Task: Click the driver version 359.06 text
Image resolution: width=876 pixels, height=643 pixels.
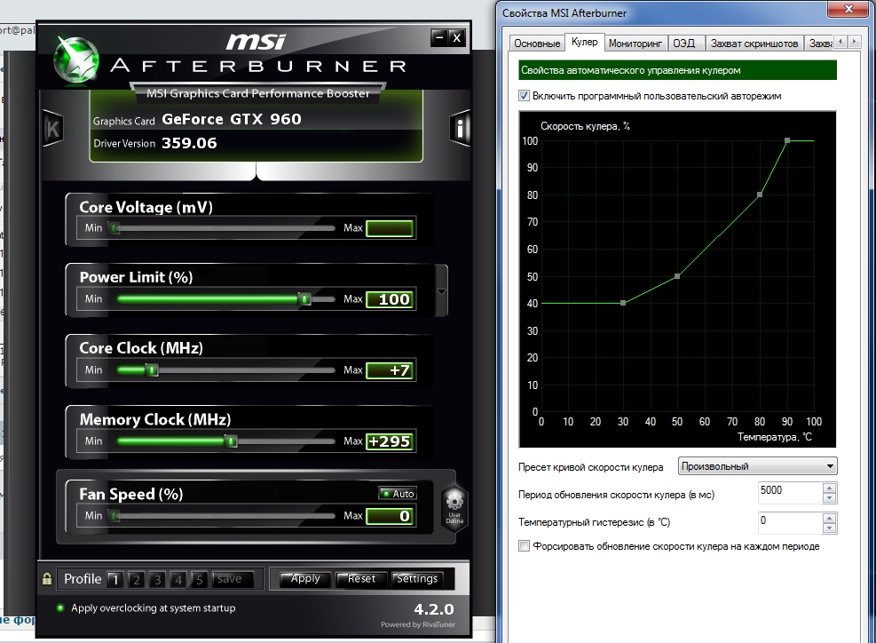Action: 189,143
